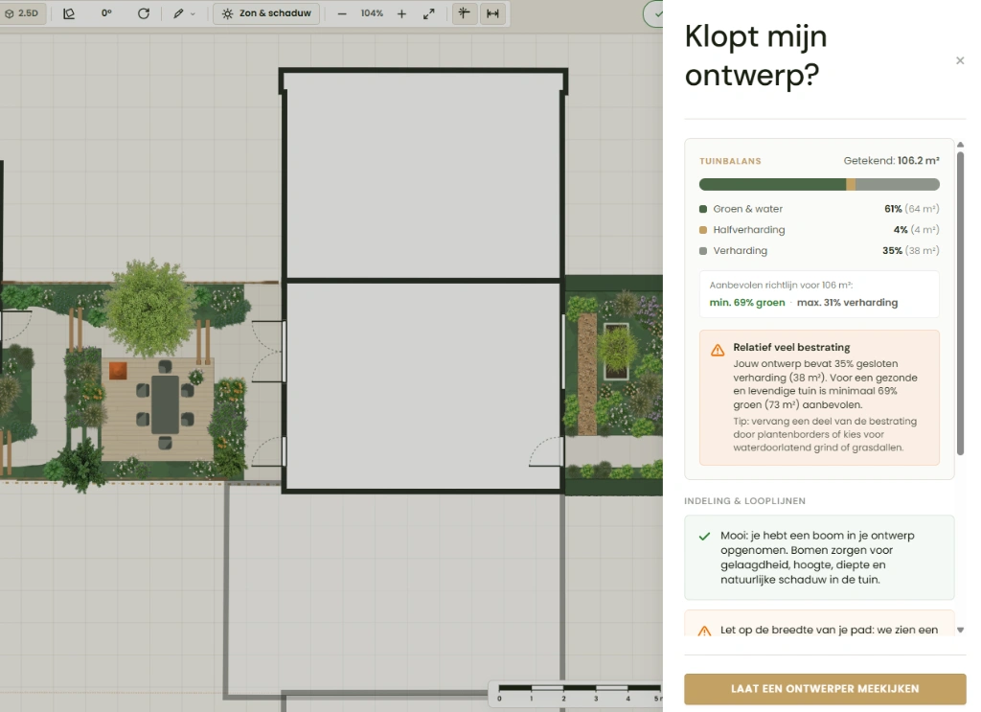Click the 0° rotation value
981x712 pixels.
pyautogui.click(x=106, y=12)
